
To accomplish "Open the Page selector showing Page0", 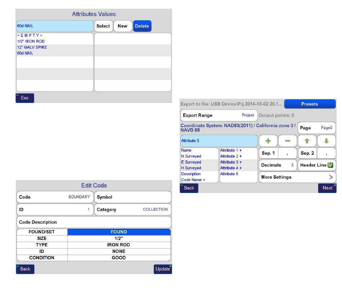I will (317, 128).
